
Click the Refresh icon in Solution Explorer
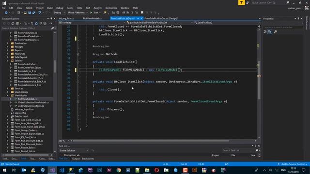pyautogui.click(x=36, y=24)
